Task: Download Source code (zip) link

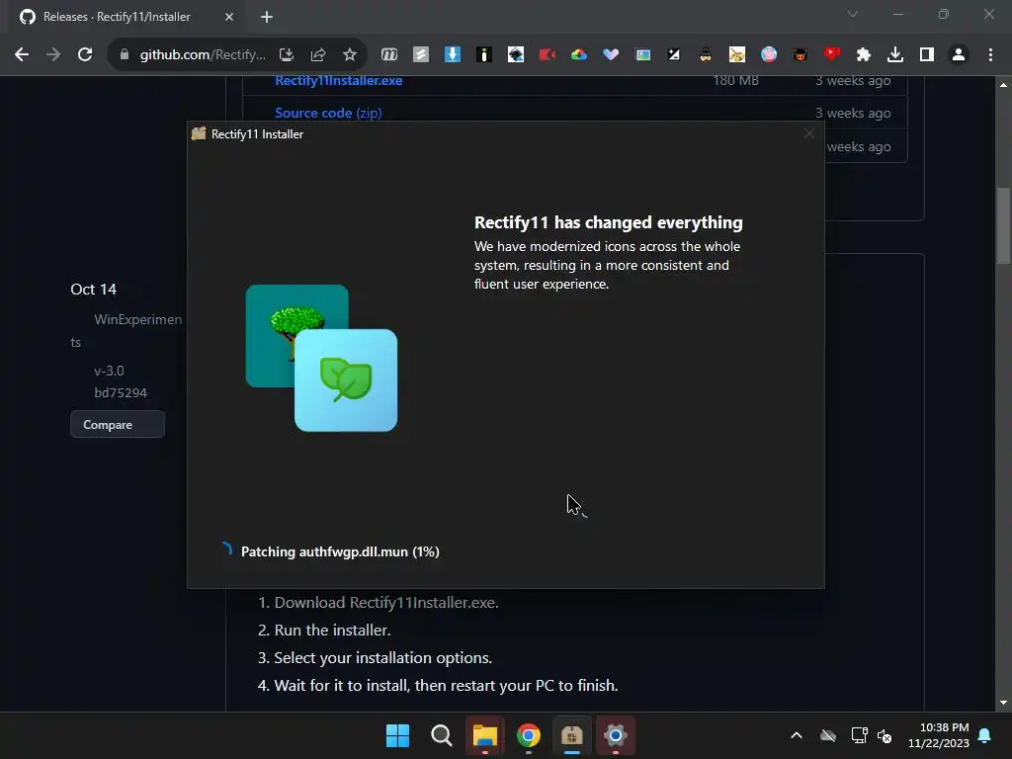Action: 328,113
